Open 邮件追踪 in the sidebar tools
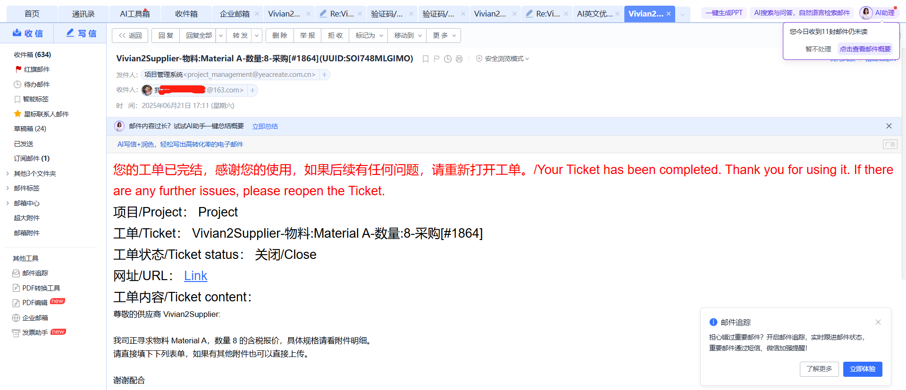Viewport: 906px width, 390px height. 35,273
